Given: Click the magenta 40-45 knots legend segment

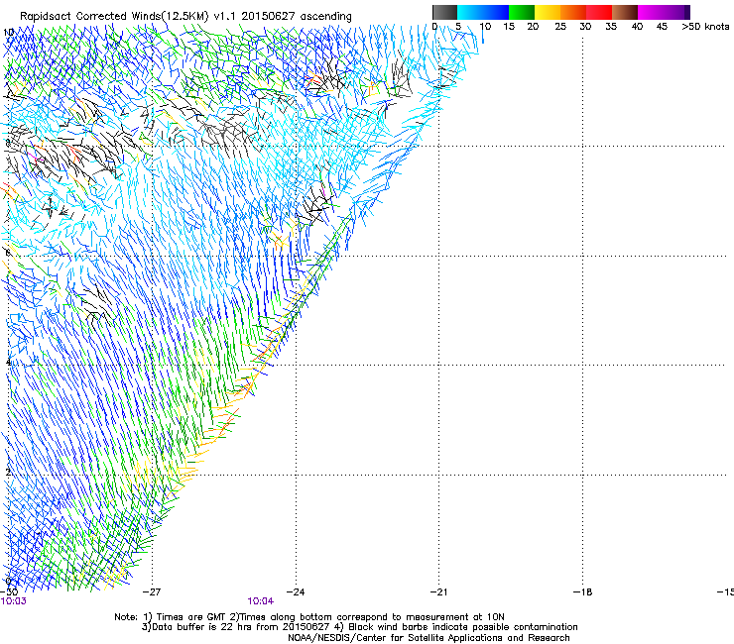Looking at the screenshot, I should (x=651, y=12).
